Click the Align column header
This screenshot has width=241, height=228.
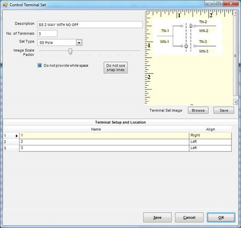[210, 129]
